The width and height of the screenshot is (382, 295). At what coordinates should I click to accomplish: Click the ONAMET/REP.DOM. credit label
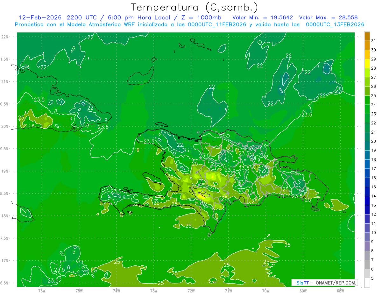point(336,283)
